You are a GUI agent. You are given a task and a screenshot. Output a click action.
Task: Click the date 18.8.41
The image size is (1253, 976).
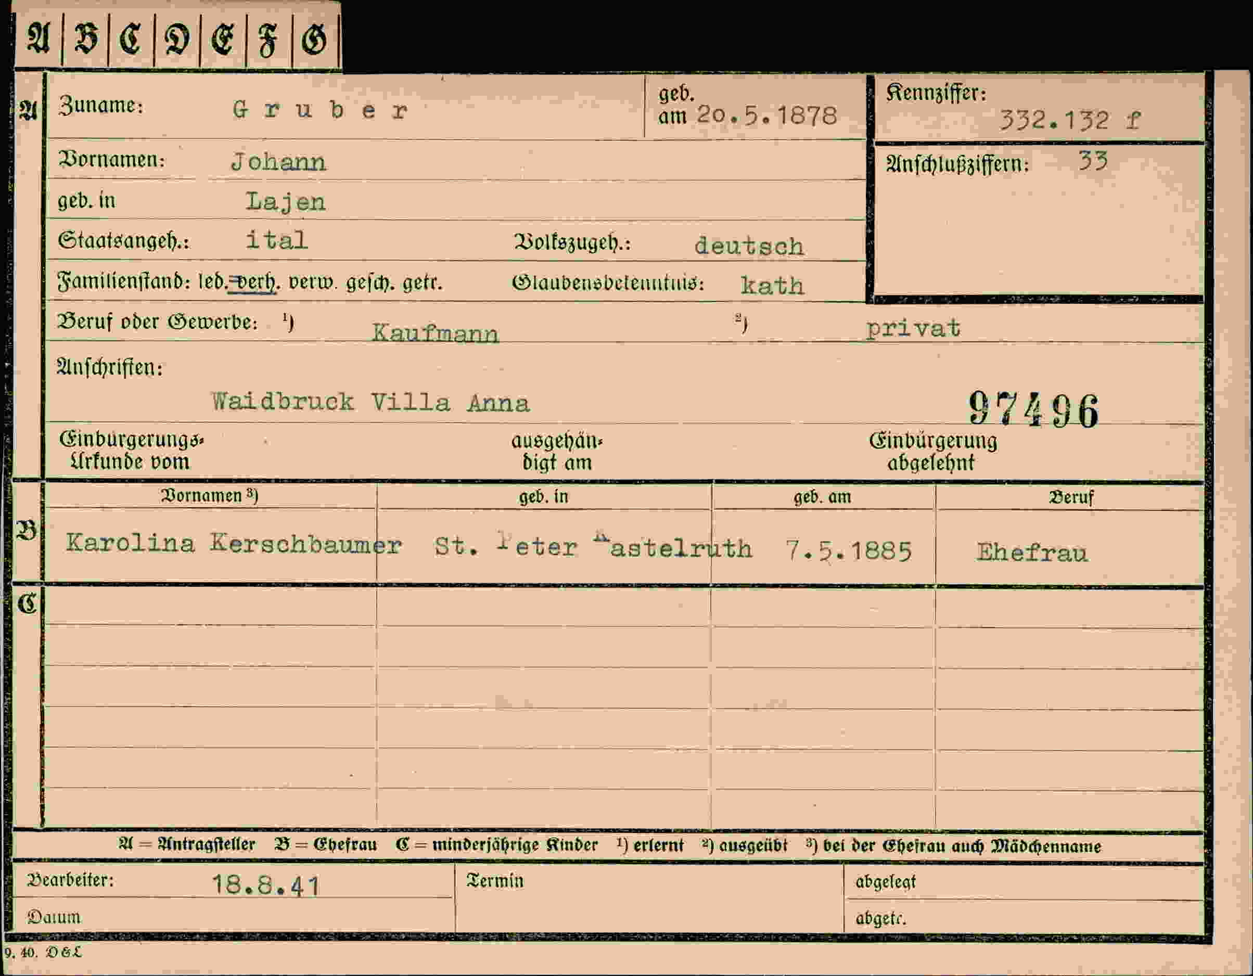[265, 885]
